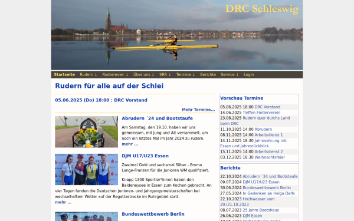Open article Abrudern ´24 und Bootstaufe heading

click(157, 118)
